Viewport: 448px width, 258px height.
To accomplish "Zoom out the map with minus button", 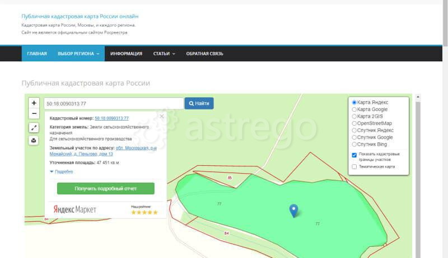I will 34,113.
